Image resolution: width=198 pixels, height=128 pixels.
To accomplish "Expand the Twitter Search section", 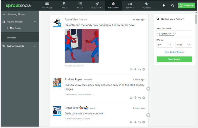I will point(35,46).
